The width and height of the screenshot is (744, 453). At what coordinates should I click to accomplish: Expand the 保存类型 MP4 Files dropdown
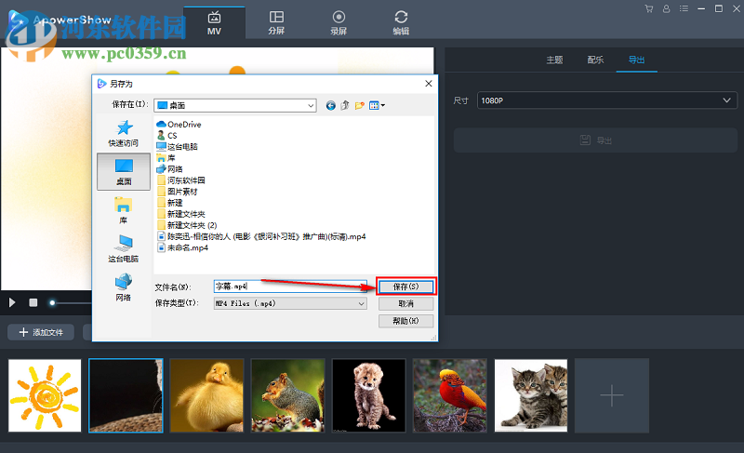click(x=290, y=303)
